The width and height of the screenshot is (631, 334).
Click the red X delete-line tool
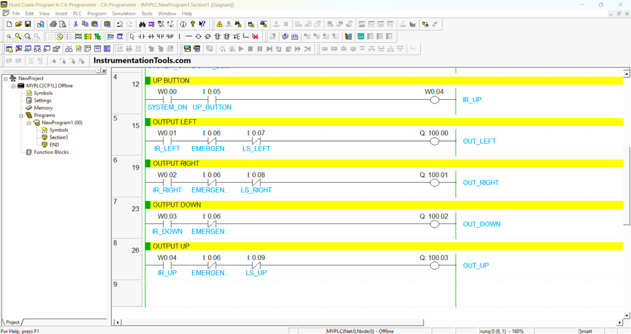click(x=256, y=37)
